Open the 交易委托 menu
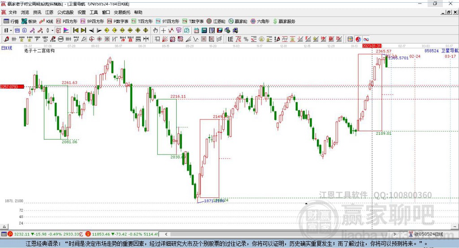The height and width of the screenshot is (248, 459). (122, 12)
